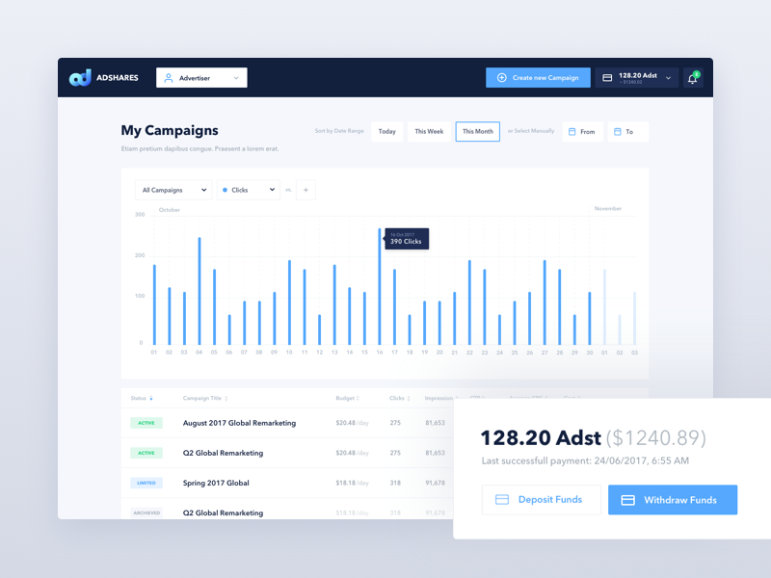
Task: Expand the Advertiser role dropdown
Action: point(236,78)
